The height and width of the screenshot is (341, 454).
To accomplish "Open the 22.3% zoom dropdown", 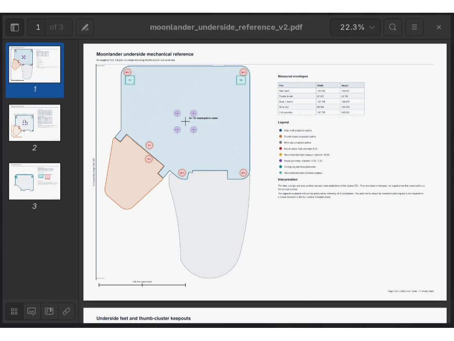I will pyautogui.click(x=355, y=27).
